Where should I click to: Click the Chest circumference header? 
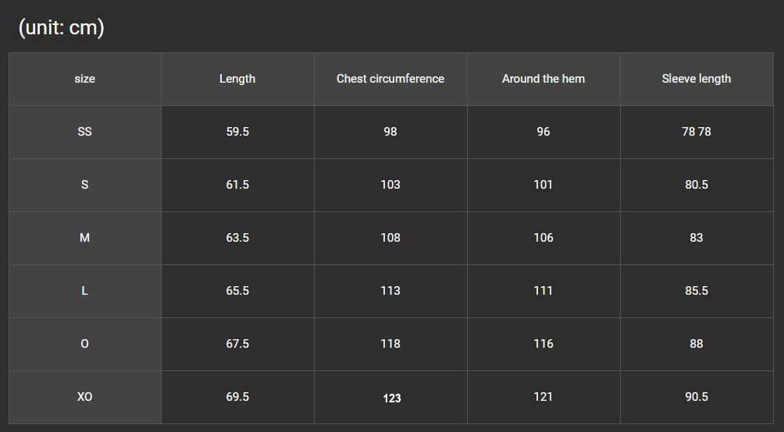(390, 79)
